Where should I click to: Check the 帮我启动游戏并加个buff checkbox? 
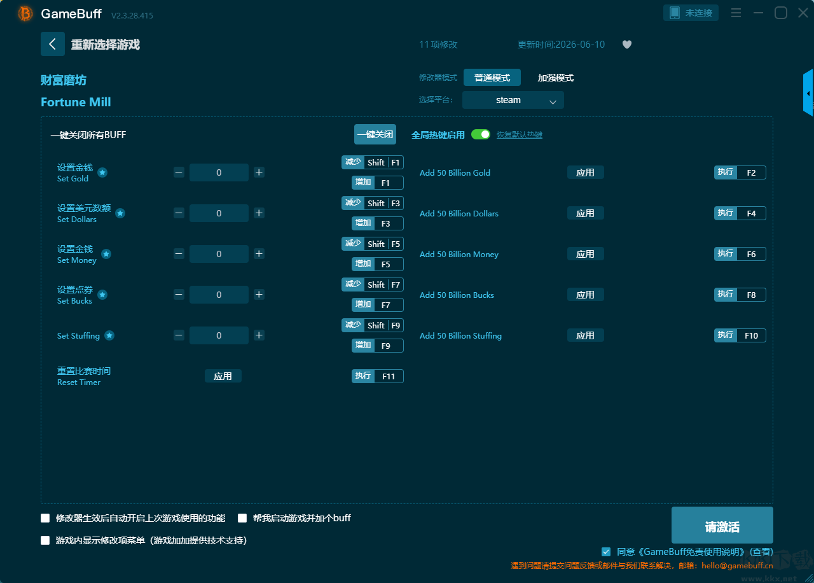(x=242, y=518)
